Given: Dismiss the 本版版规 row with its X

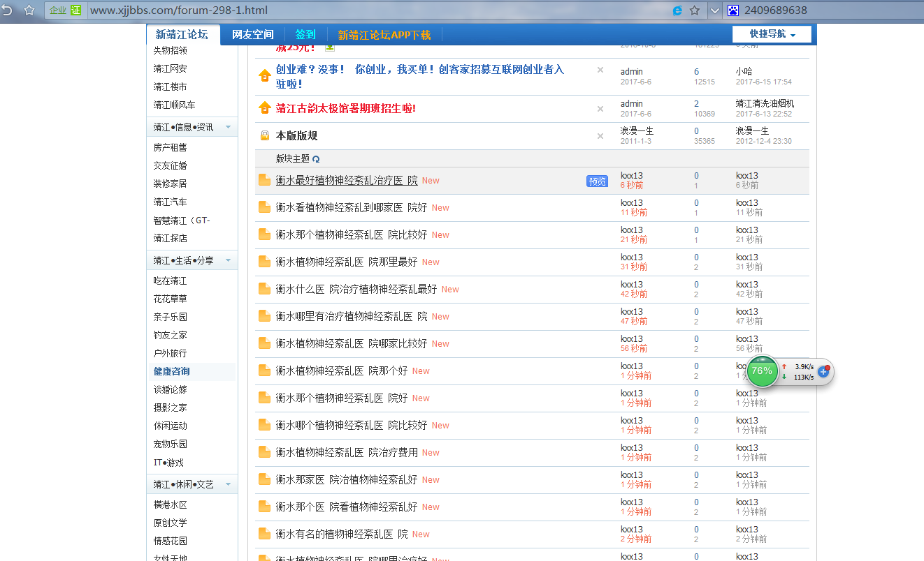Looking at the screenshot, I should pos(600,136).
